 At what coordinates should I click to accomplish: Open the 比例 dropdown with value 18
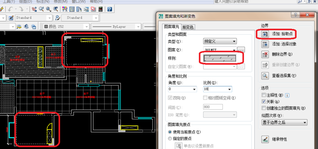click(218, 89)
